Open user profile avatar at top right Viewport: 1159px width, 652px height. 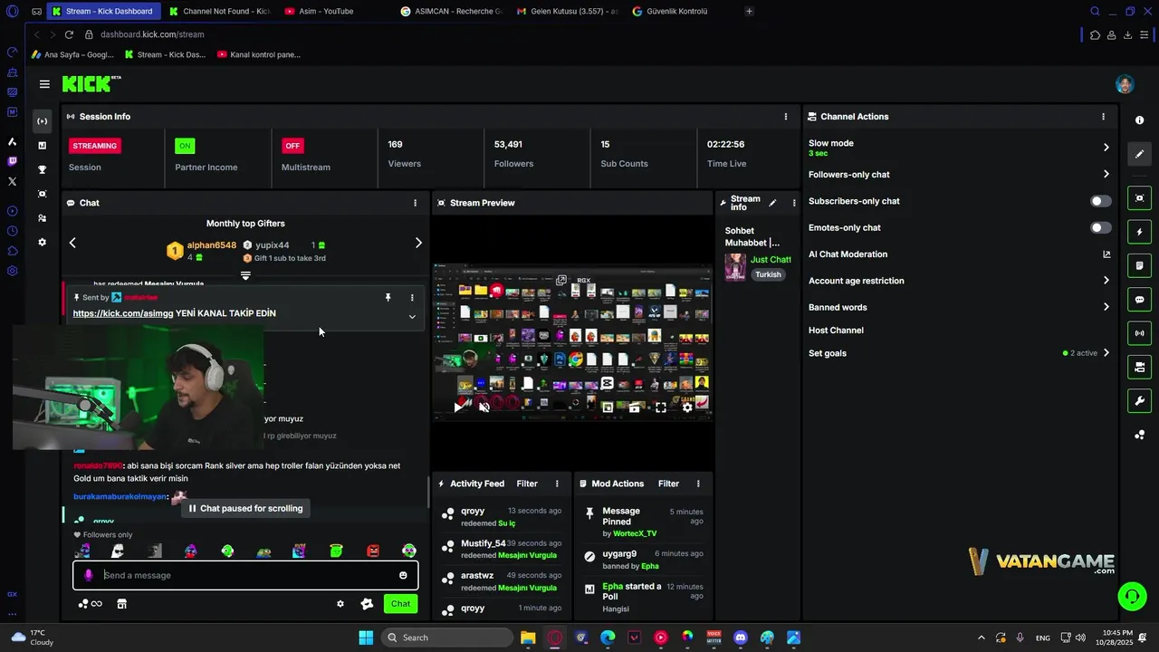1125,84
